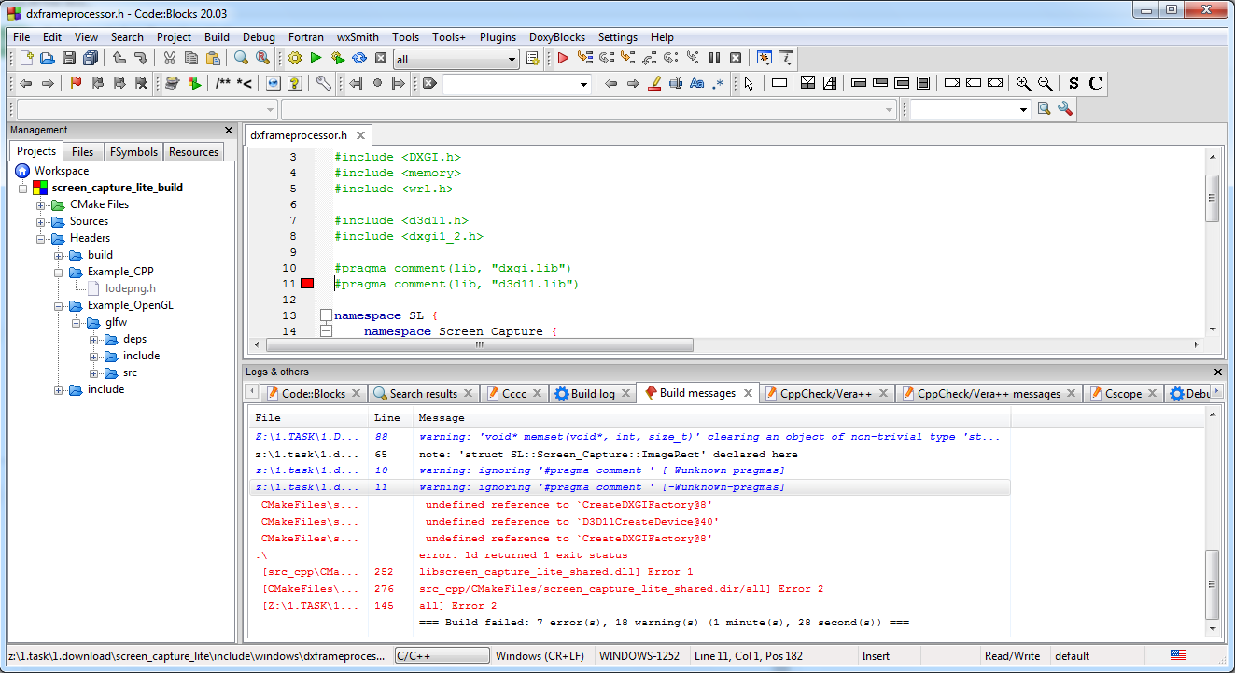The image size is (1235, 673).
Task: Open the build target 'all' dropdown
Action: tap(512, 60)
